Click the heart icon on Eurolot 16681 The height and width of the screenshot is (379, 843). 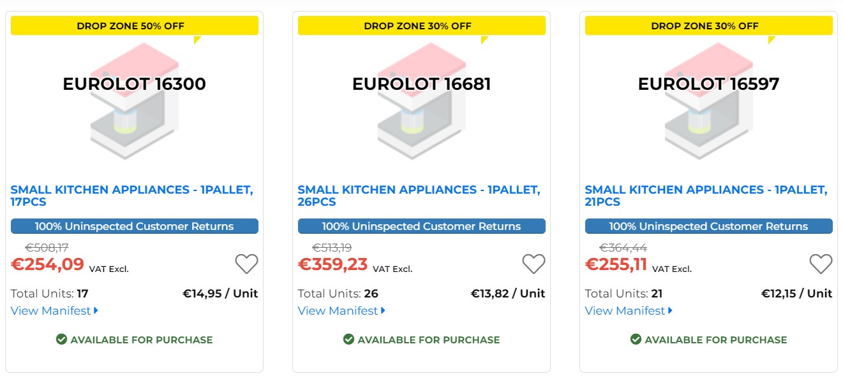coord(533,264)
